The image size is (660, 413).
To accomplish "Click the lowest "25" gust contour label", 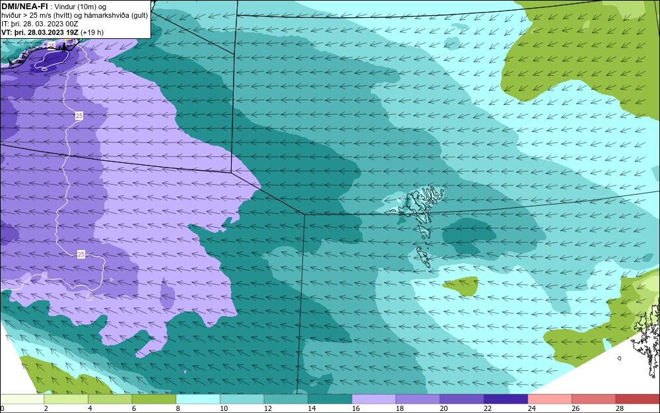I will [81, 254].
